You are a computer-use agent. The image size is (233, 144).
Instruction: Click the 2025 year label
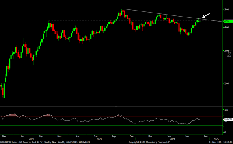[x=216, y=139]
